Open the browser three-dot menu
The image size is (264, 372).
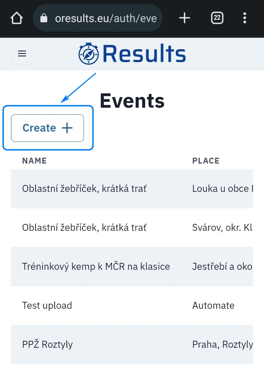click(x=245, y=18)
